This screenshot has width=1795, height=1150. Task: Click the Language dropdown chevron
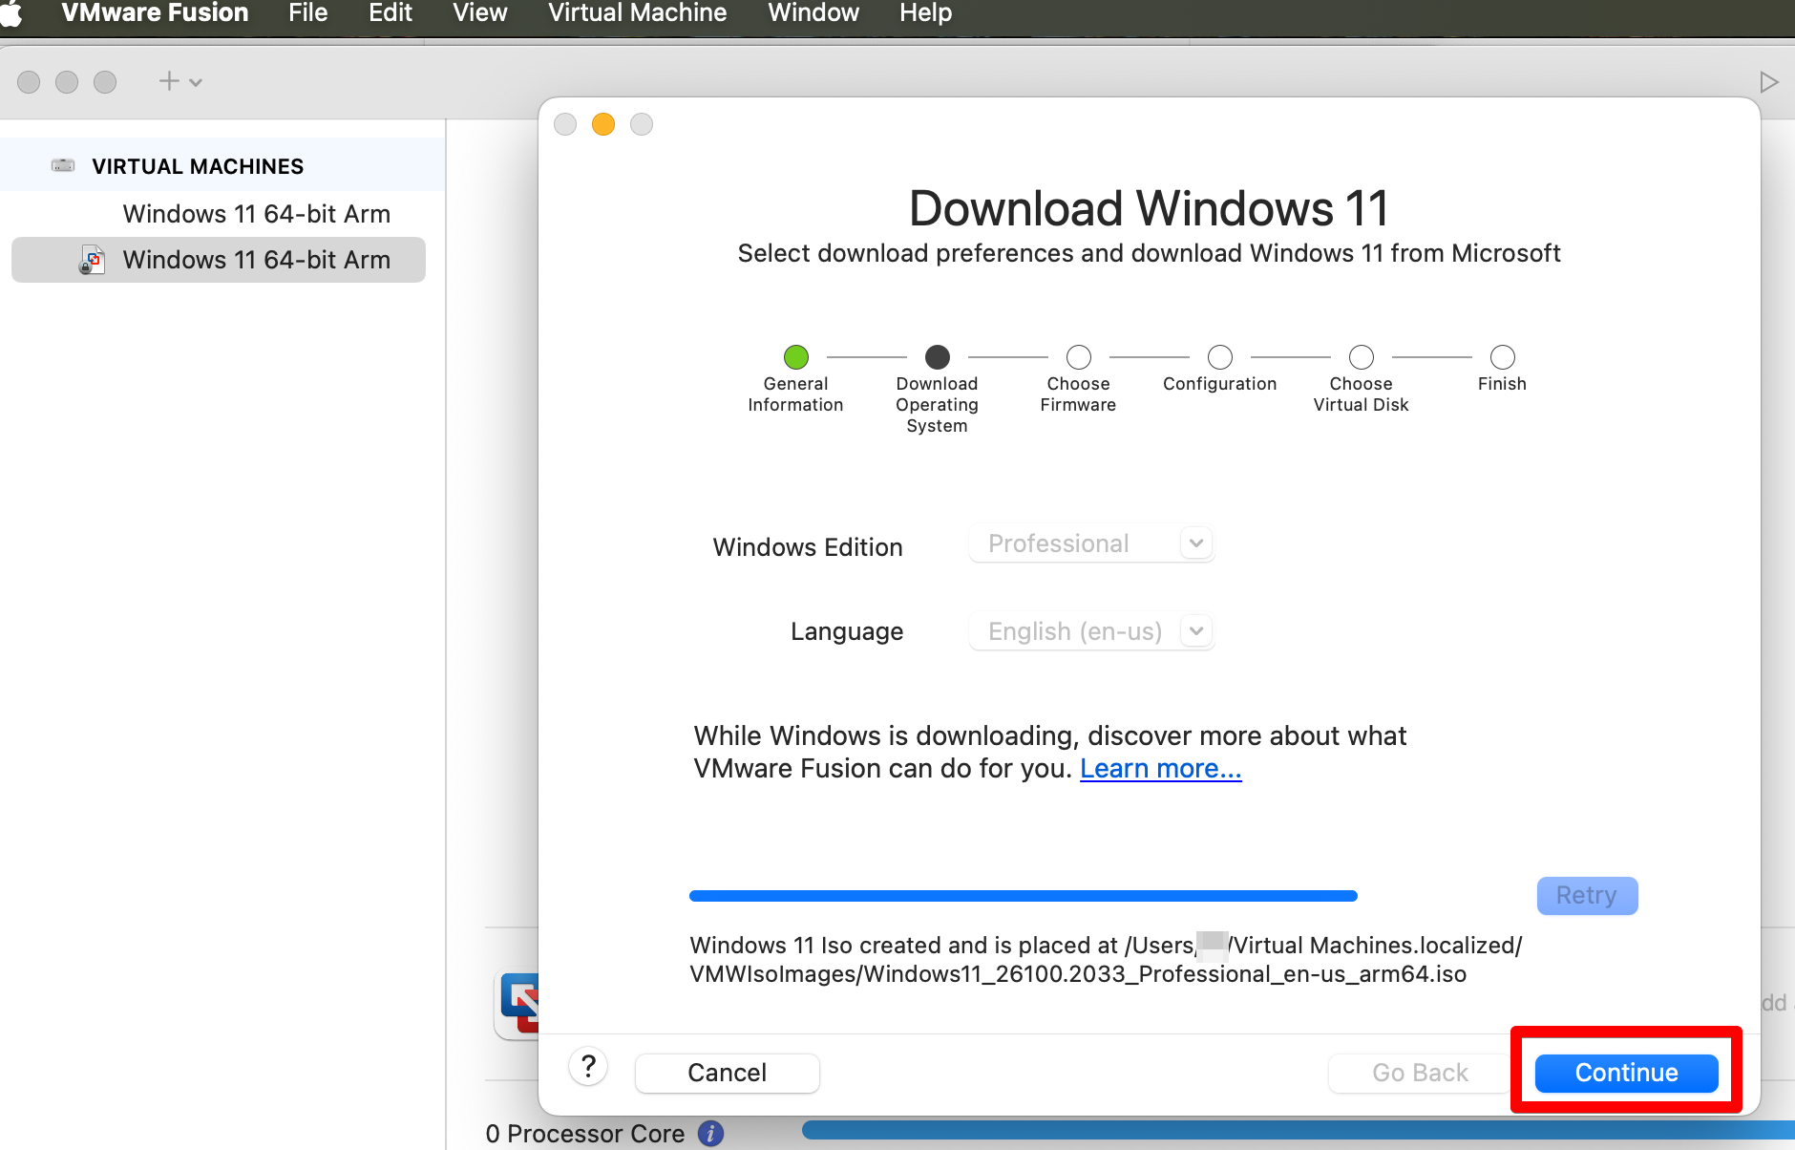pos(1196,631)
